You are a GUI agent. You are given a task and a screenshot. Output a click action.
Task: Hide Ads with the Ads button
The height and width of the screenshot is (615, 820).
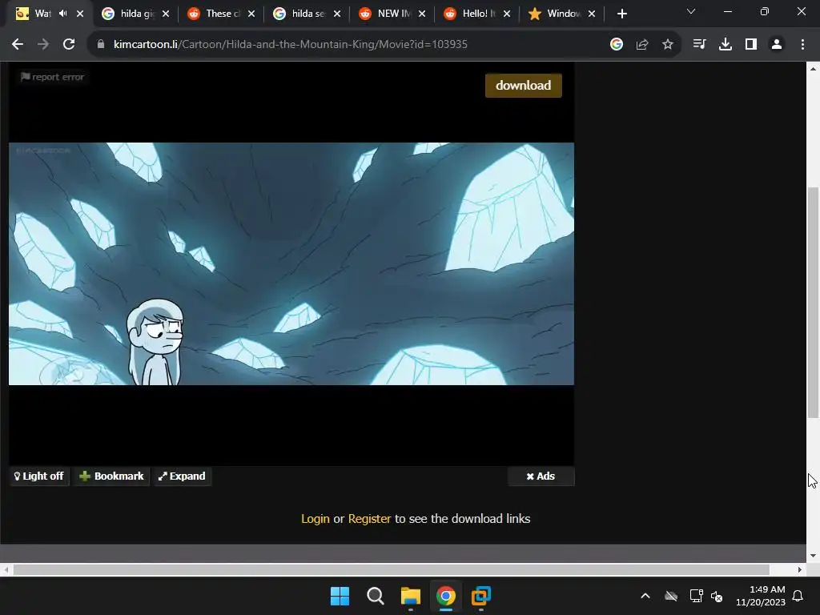pyautogui.click(x=541, y=476)
